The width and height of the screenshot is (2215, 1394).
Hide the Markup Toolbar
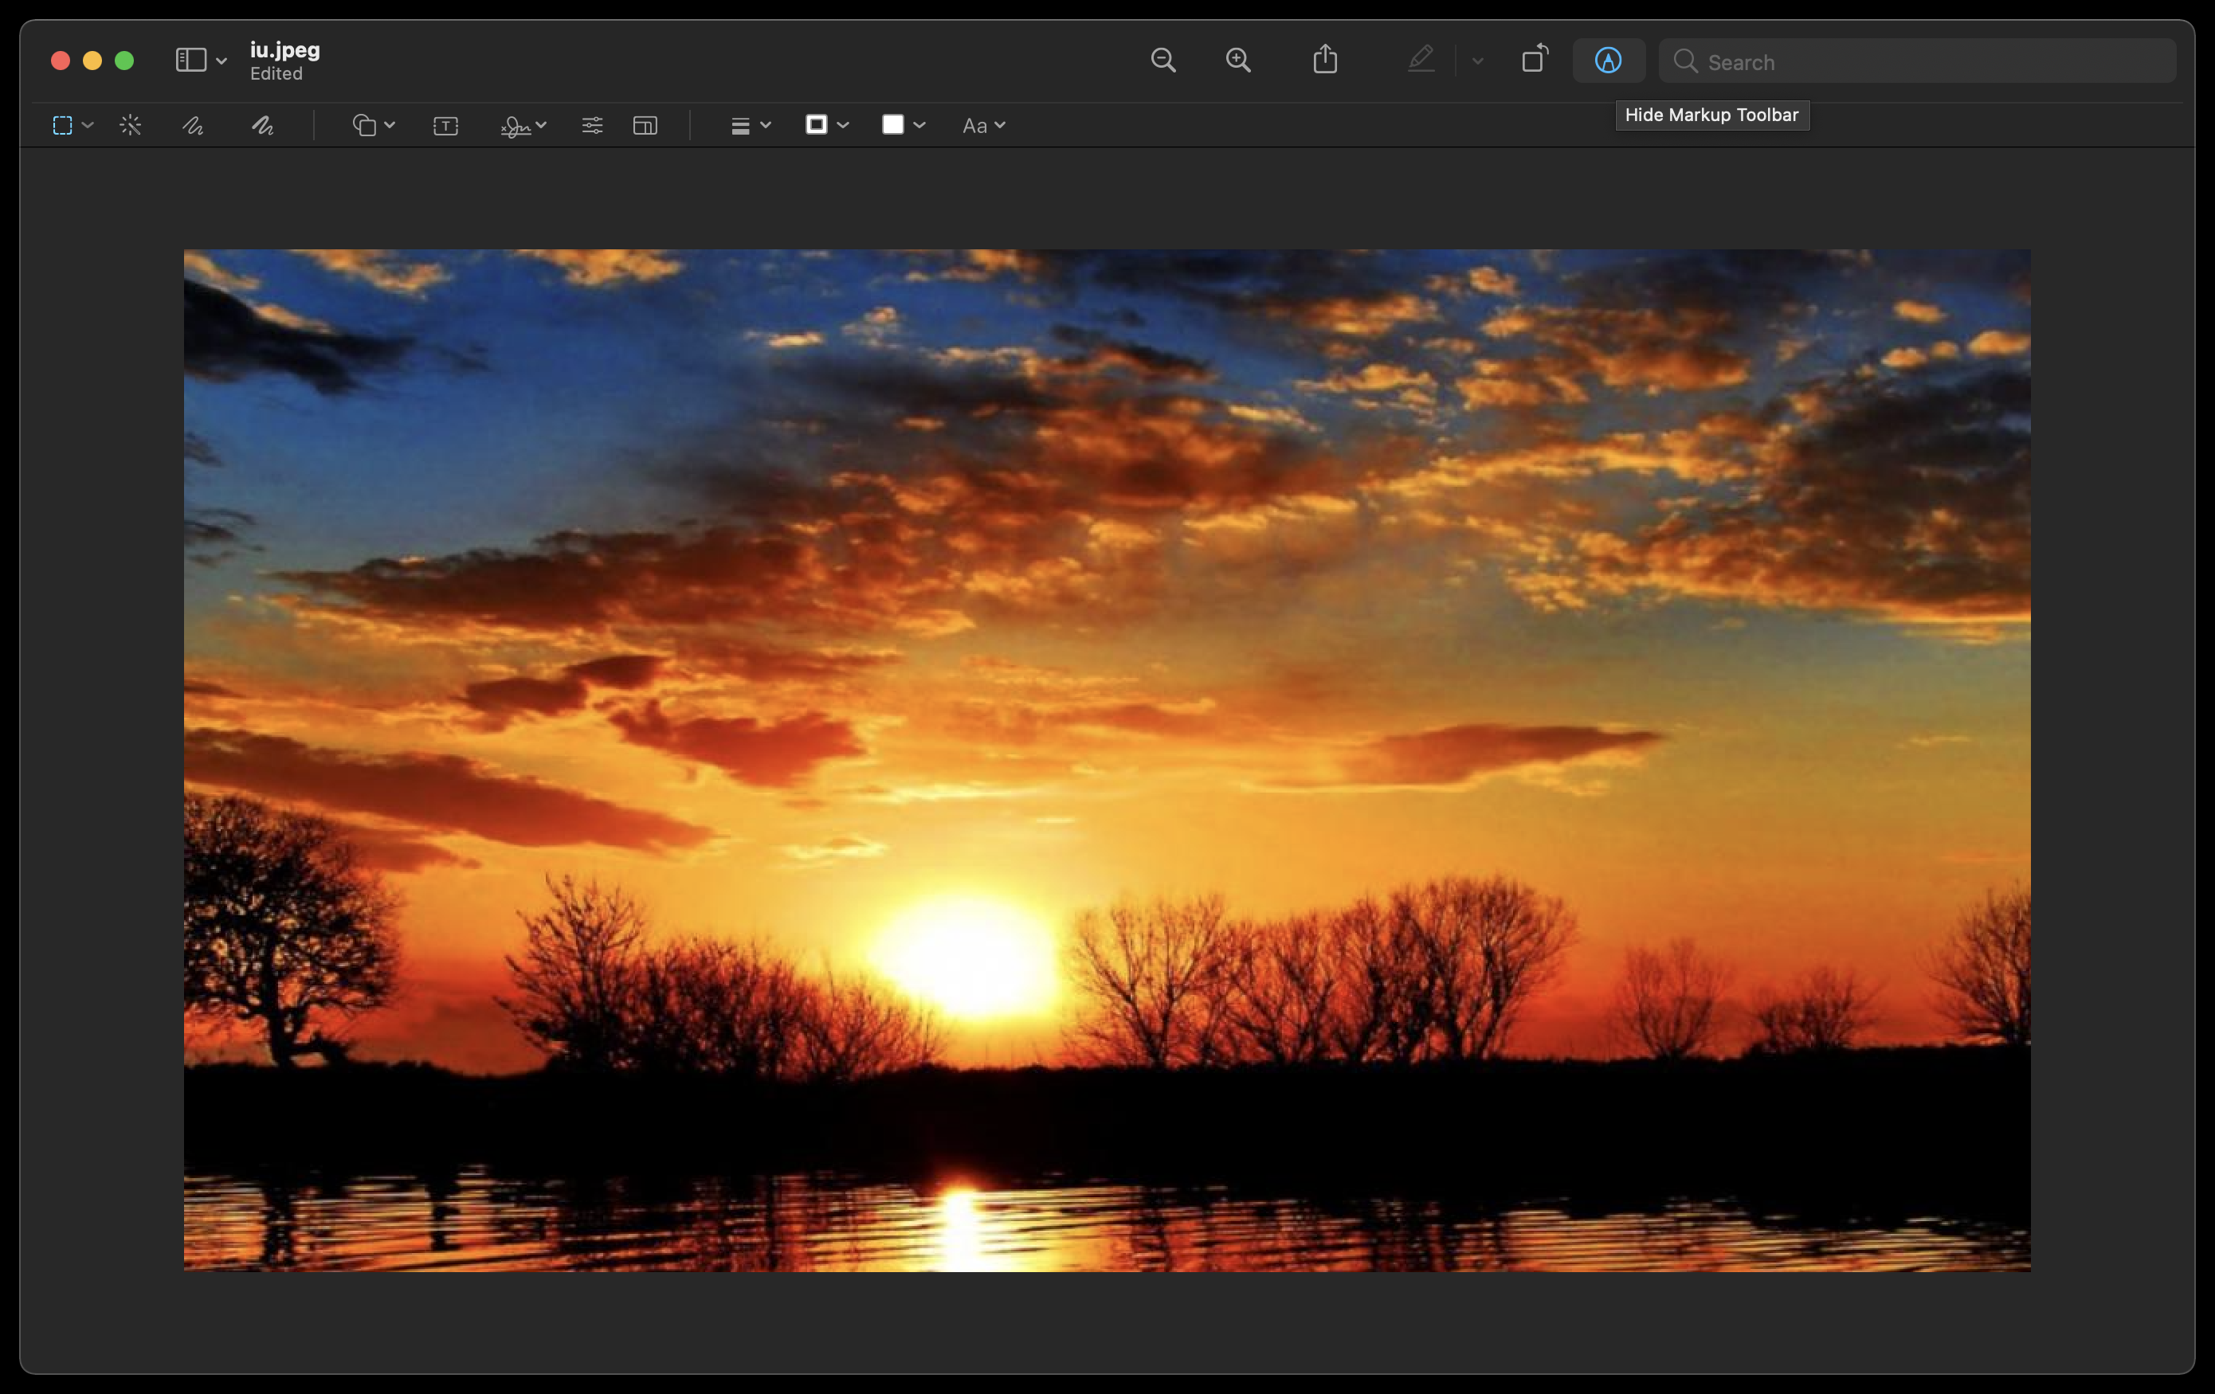click(x=1606, y=60)
